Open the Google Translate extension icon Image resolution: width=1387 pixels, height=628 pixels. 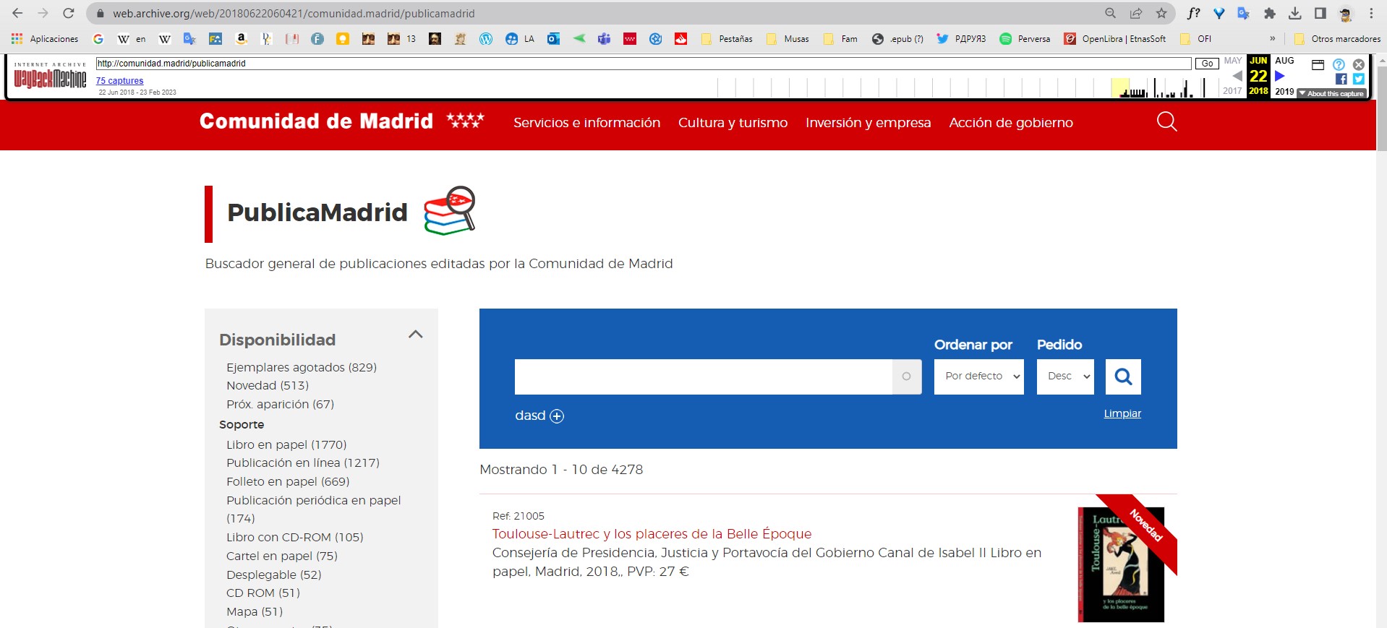pyautogui.click(x=1244, y=13)
